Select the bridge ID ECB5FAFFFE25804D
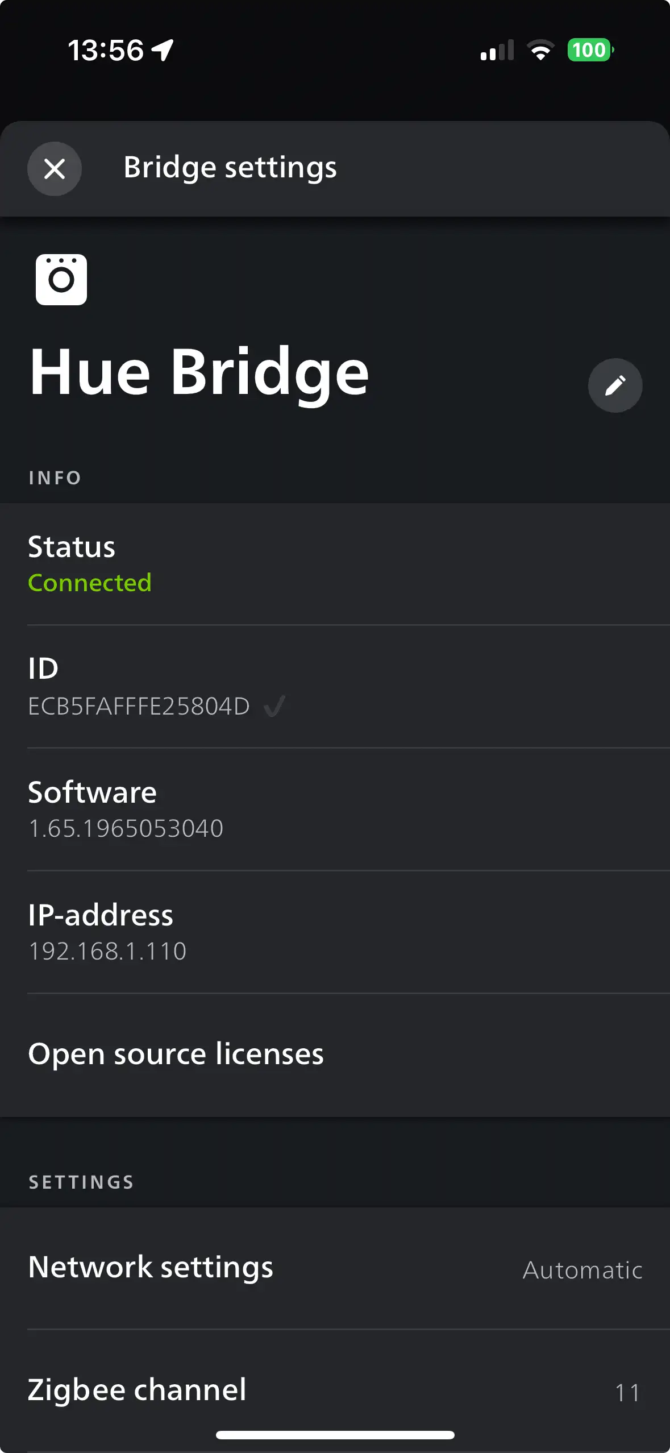This screenshot has width=670, height=1453. (x=139, y=707)
